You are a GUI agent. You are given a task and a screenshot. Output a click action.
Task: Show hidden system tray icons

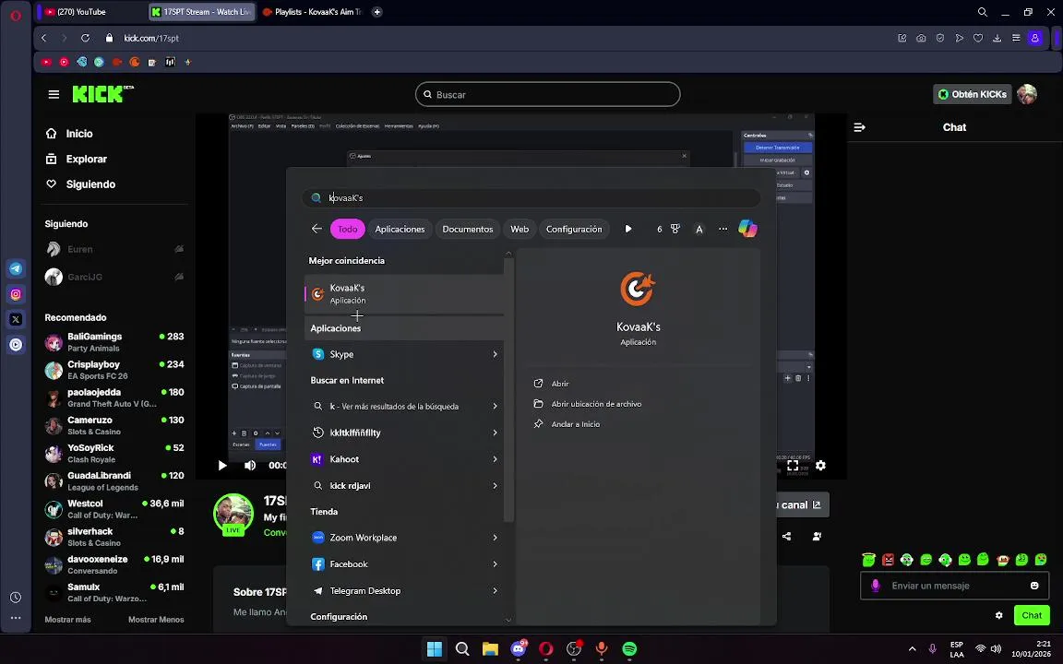912,649
